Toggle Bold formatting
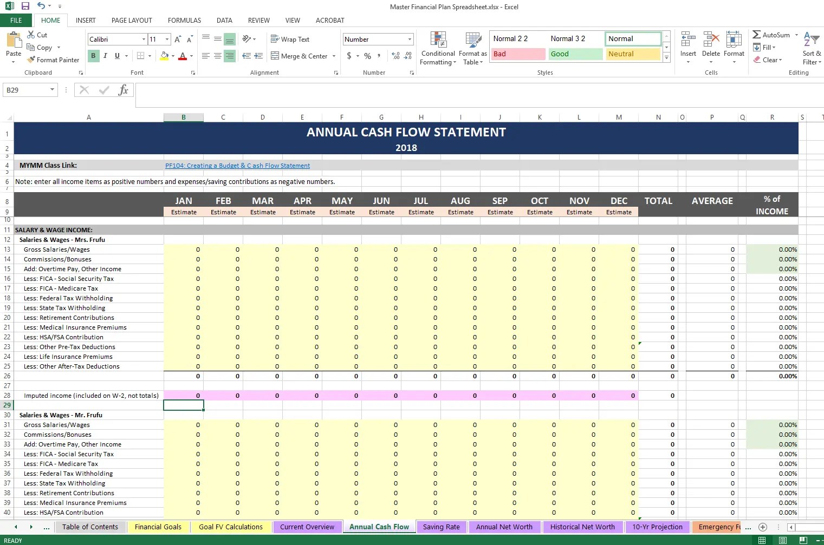The width and height of the screenshot is (824, 545). coord(93,56)
